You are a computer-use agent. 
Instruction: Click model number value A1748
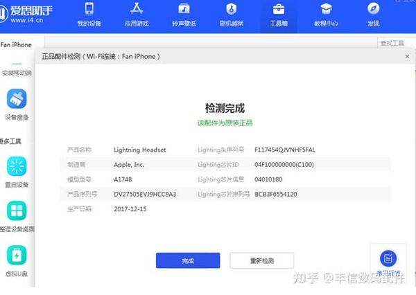123,179
